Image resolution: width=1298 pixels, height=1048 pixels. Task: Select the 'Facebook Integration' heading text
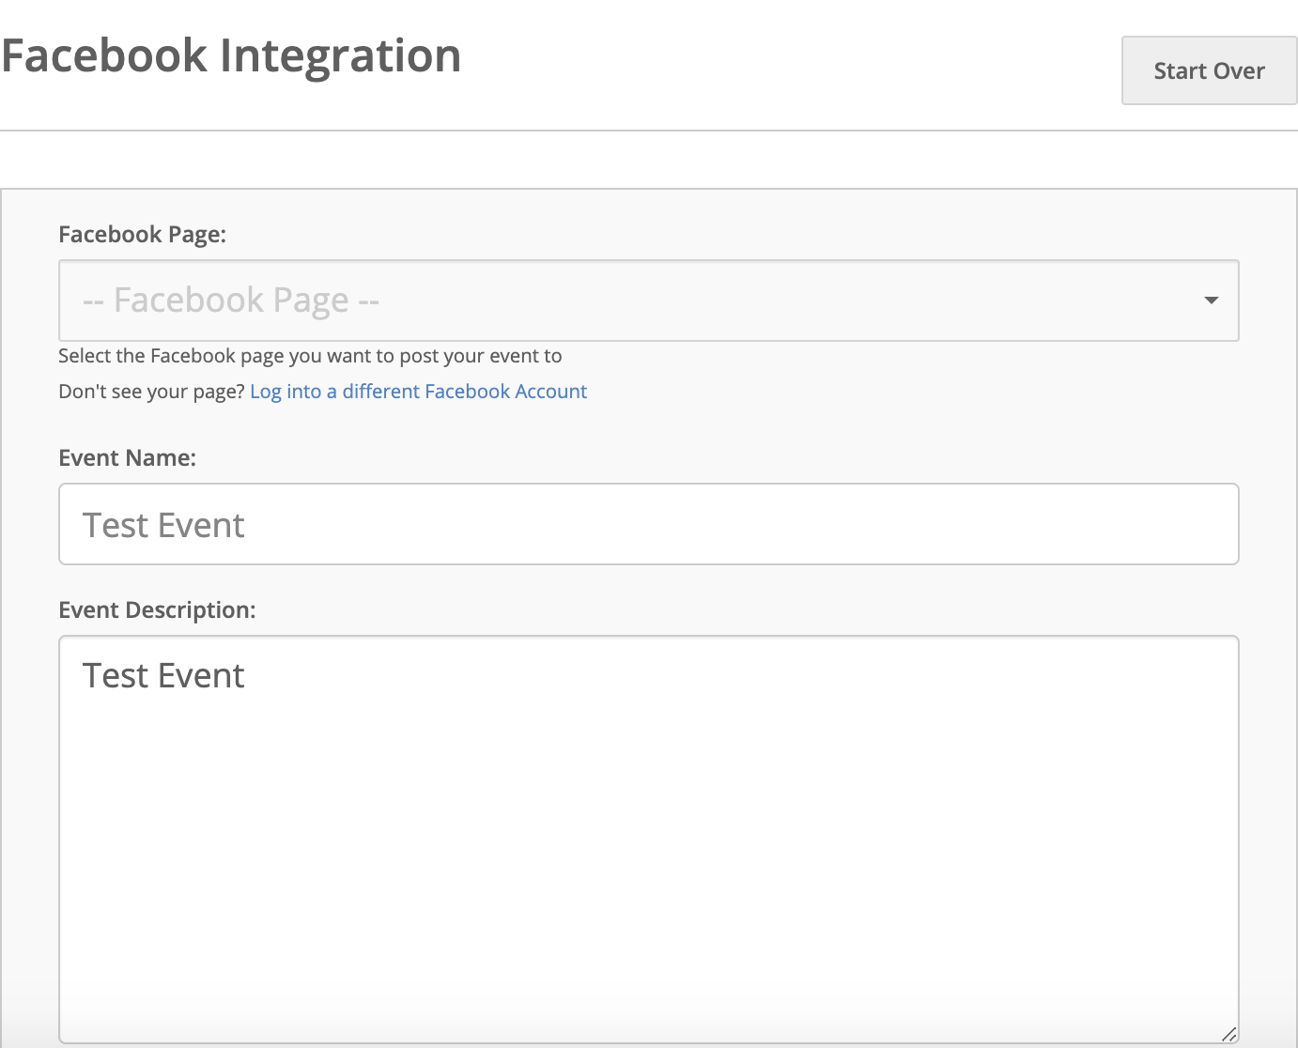232,55
